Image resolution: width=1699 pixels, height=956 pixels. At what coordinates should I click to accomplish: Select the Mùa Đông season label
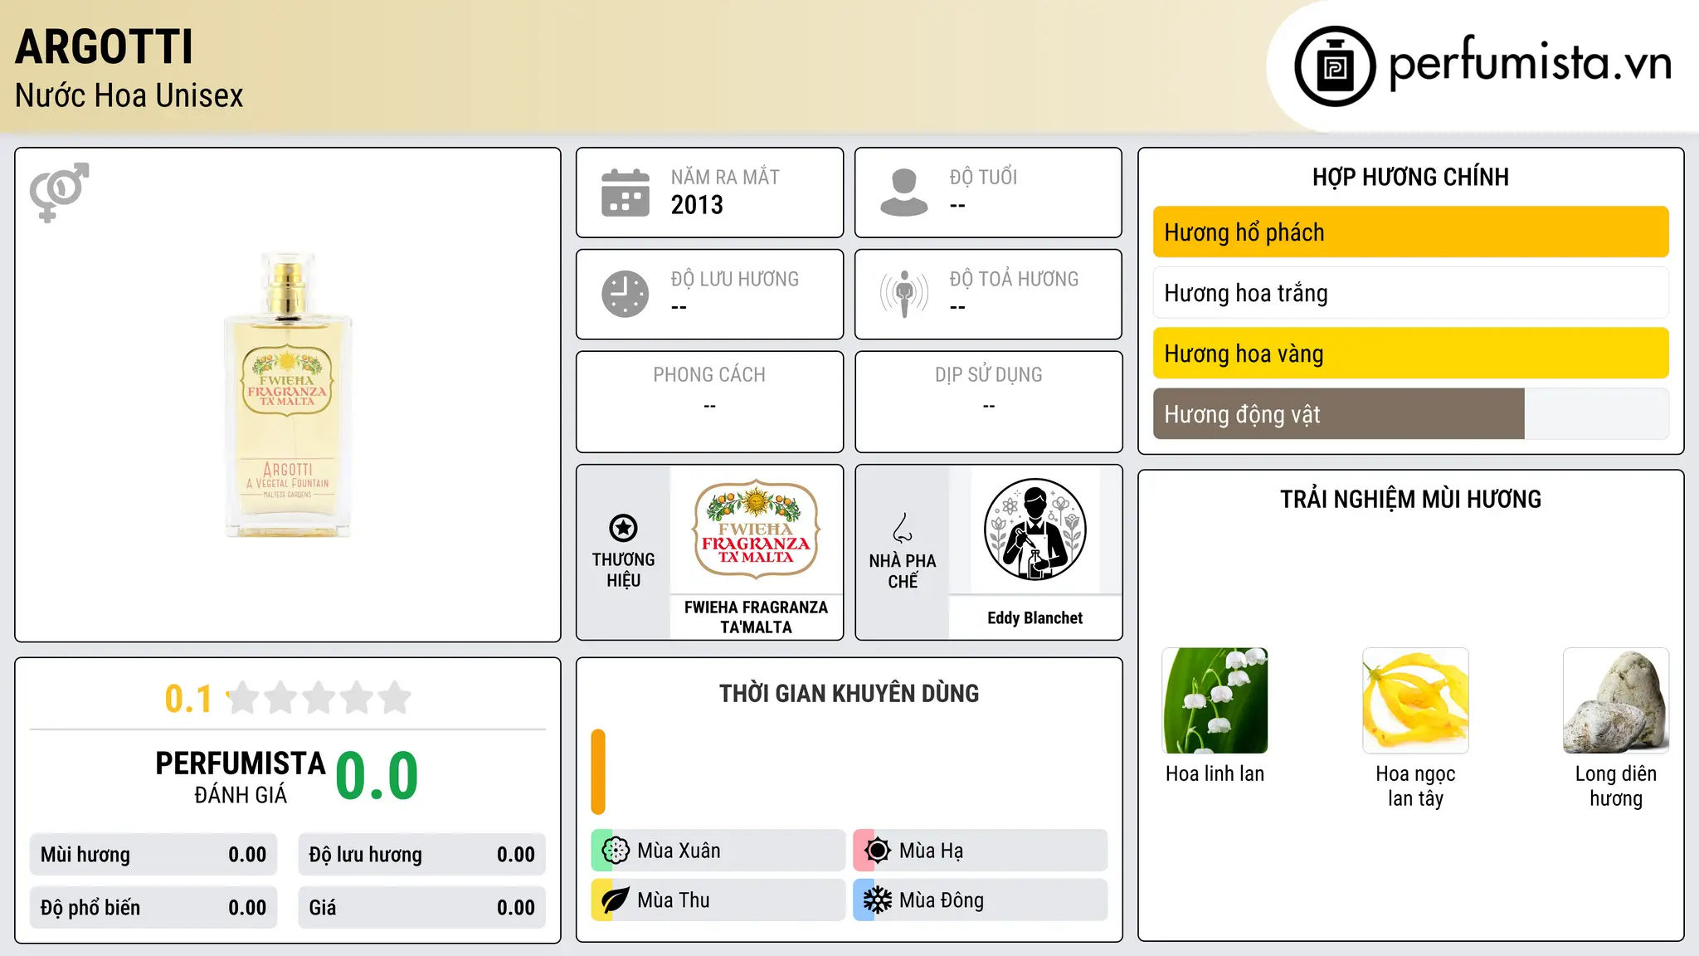pyautogui.click(x=942, y=900)
